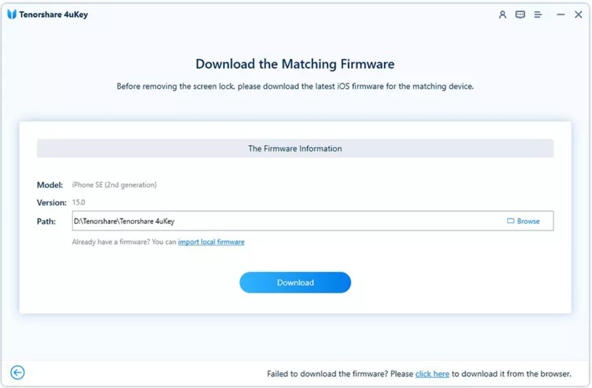Select the Model value iPhone SE (2nd generation)
Screen dimensions: 592x388
114,185
